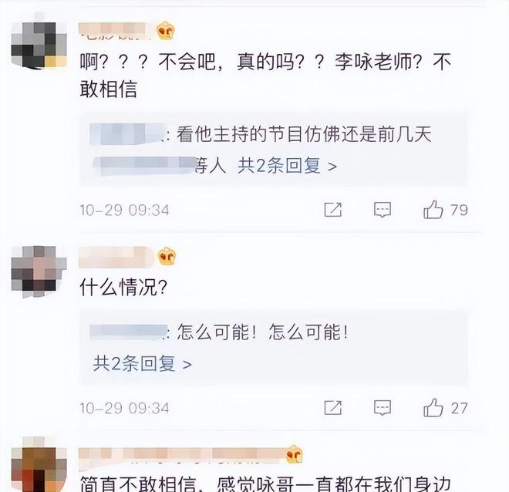Open the first commenter's pixelated avatar

click(x=39, y=41)
